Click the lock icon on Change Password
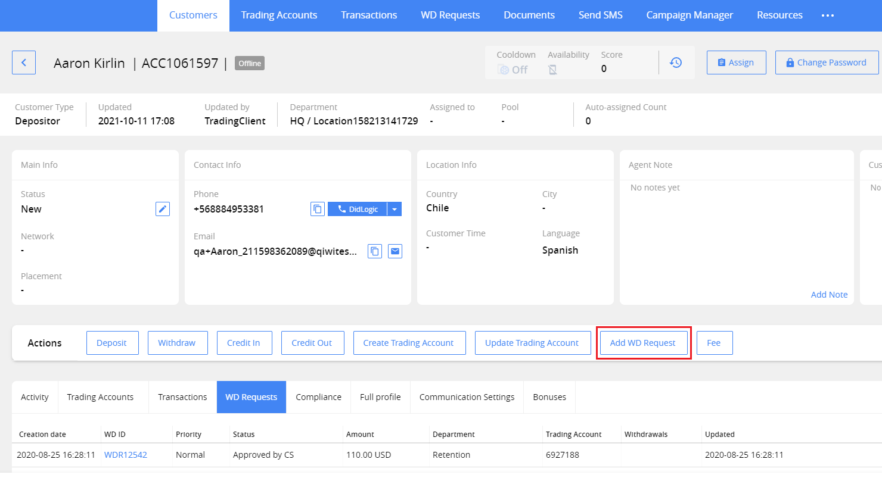 click(x=791, y=62)
